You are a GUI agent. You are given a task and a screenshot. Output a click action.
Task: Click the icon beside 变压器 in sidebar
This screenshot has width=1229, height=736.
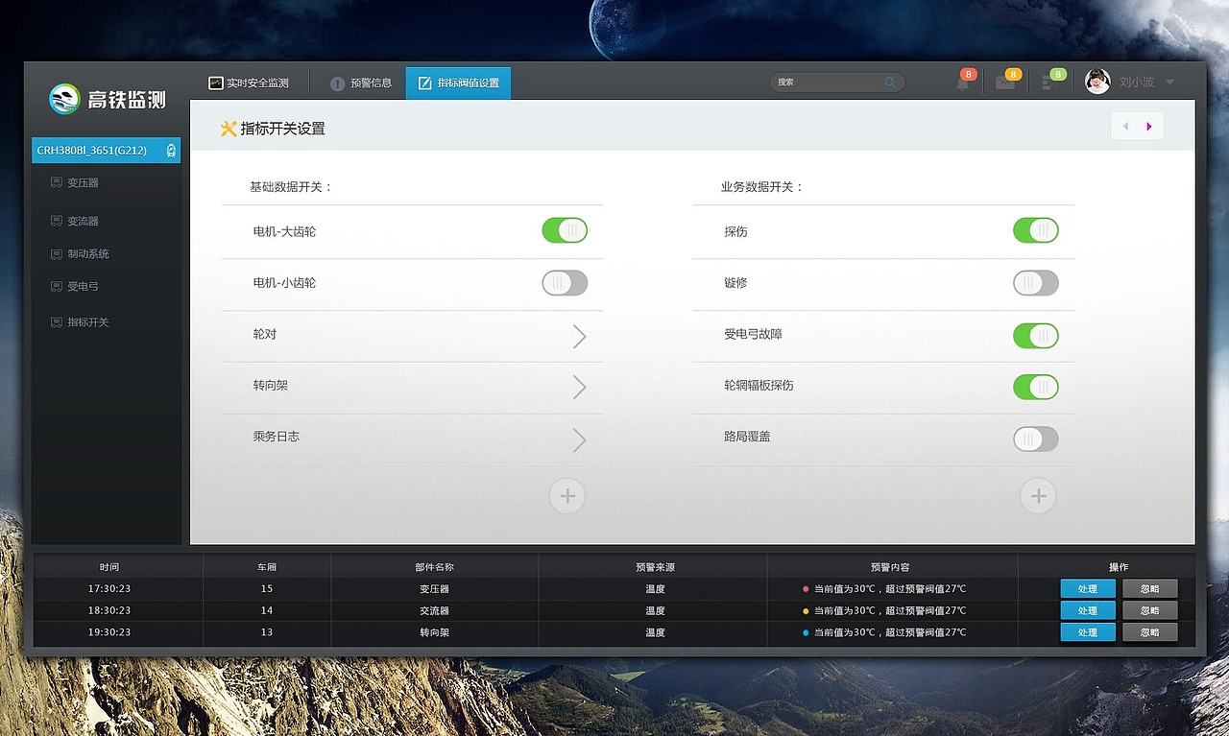tap(56, 182)
